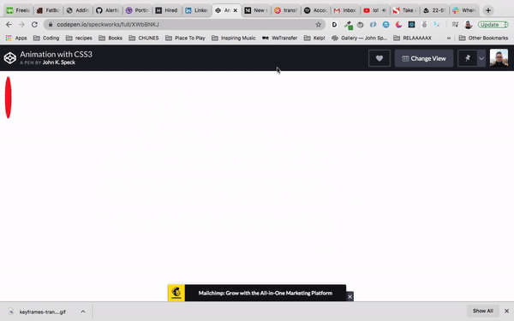
Task: Open the CHUNES bookmarks folder
Action: pos(144,38)
